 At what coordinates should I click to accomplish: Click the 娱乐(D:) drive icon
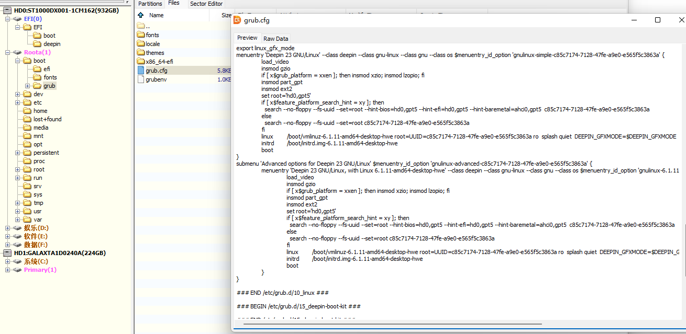17,228
